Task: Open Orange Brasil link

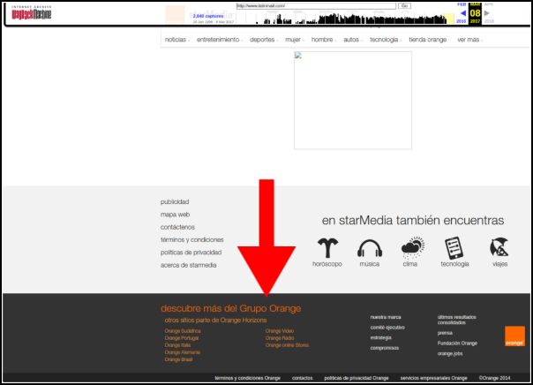Action: 178,359
